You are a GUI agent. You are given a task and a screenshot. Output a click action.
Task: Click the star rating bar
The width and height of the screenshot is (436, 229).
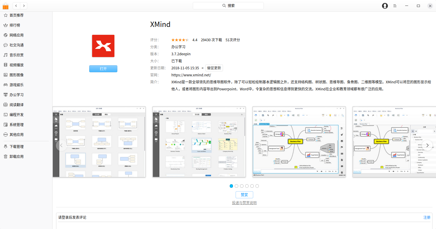[180, 40]
